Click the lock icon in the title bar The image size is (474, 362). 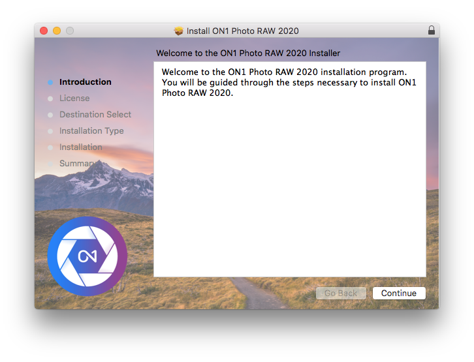tap(431, 31)
